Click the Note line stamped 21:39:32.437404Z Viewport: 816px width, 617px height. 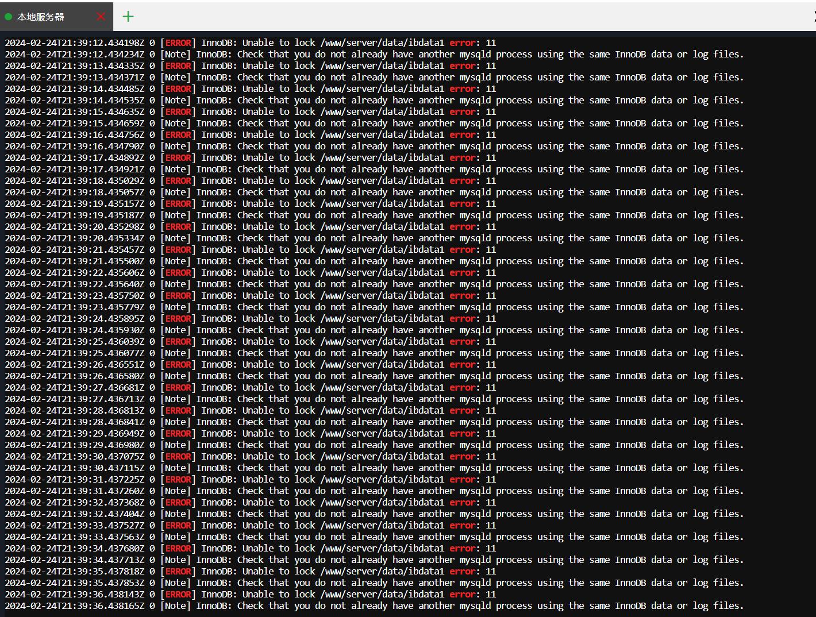(x=374, y=514)
